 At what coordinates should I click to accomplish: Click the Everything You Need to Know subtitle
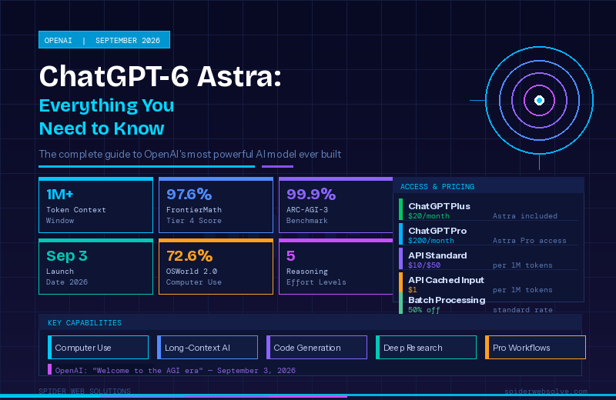(x=106, y=117)
